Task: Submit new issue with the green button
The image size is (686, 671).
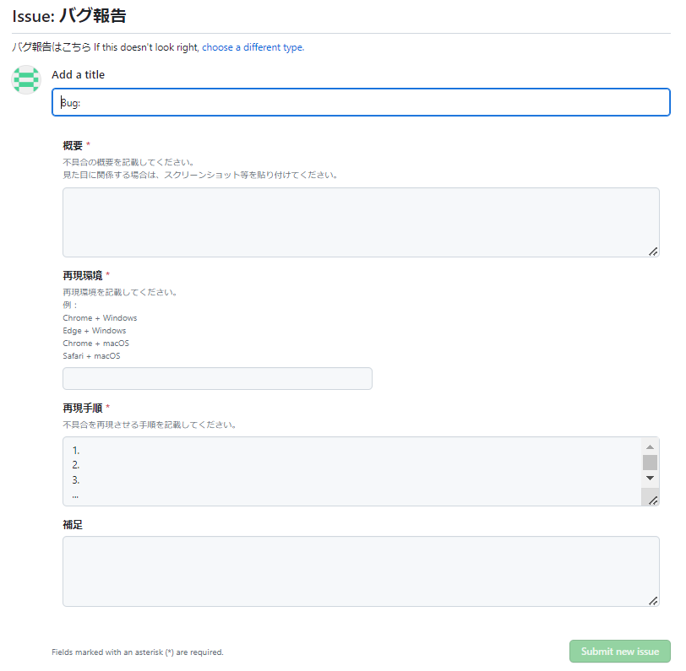Action: [x=620, y=652]
